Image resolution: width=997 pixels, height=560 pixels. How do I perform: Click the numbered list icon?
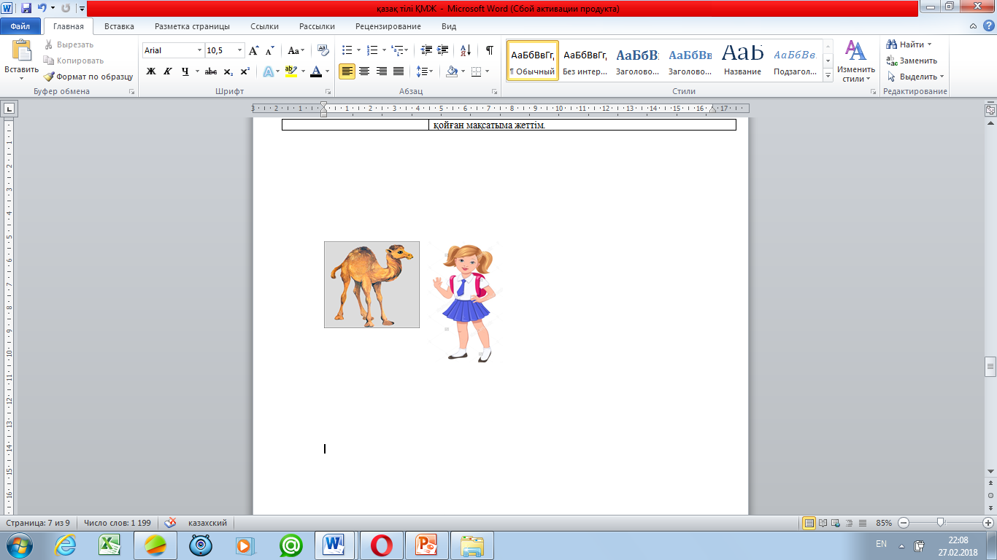click(372, 50)
